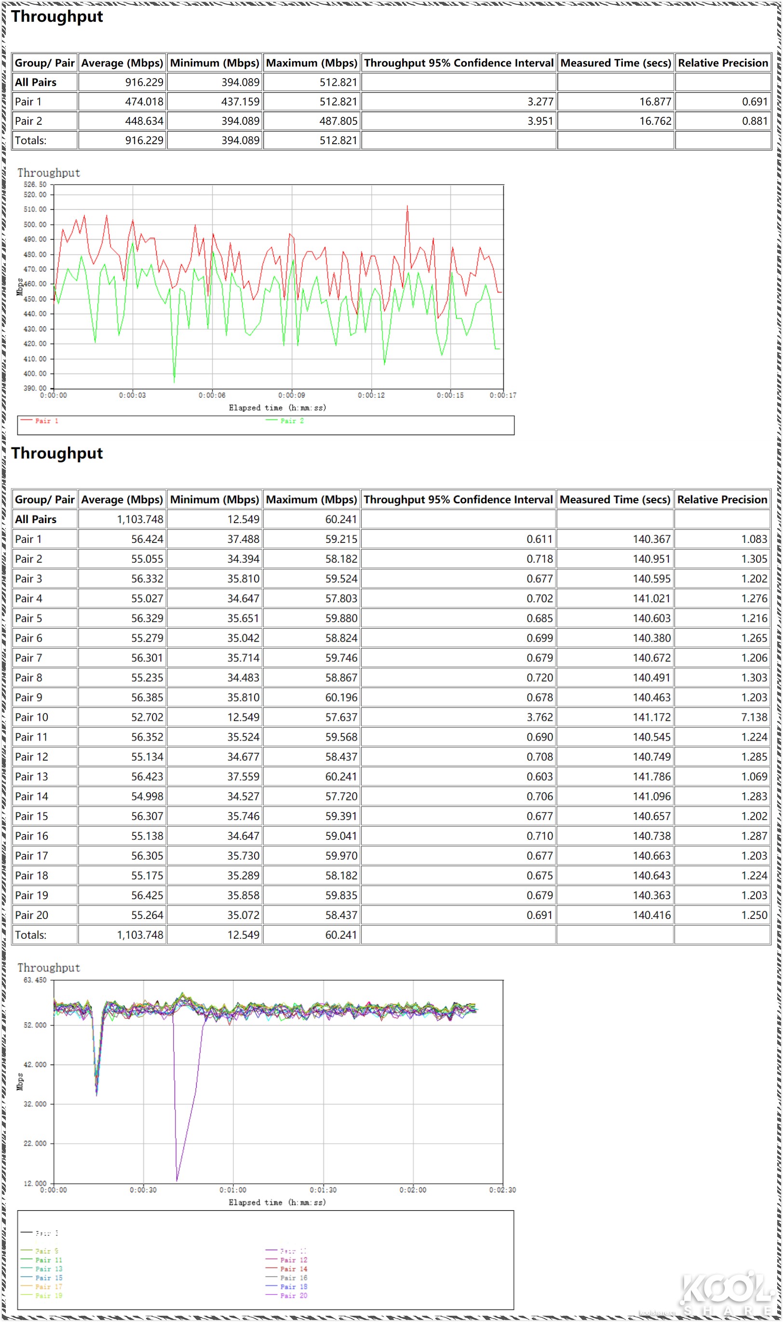Image resolution: width=783 pixels, height=1322 pixels.
Task: Click the 56.385 average cell
Action: (x=122, y=697)
